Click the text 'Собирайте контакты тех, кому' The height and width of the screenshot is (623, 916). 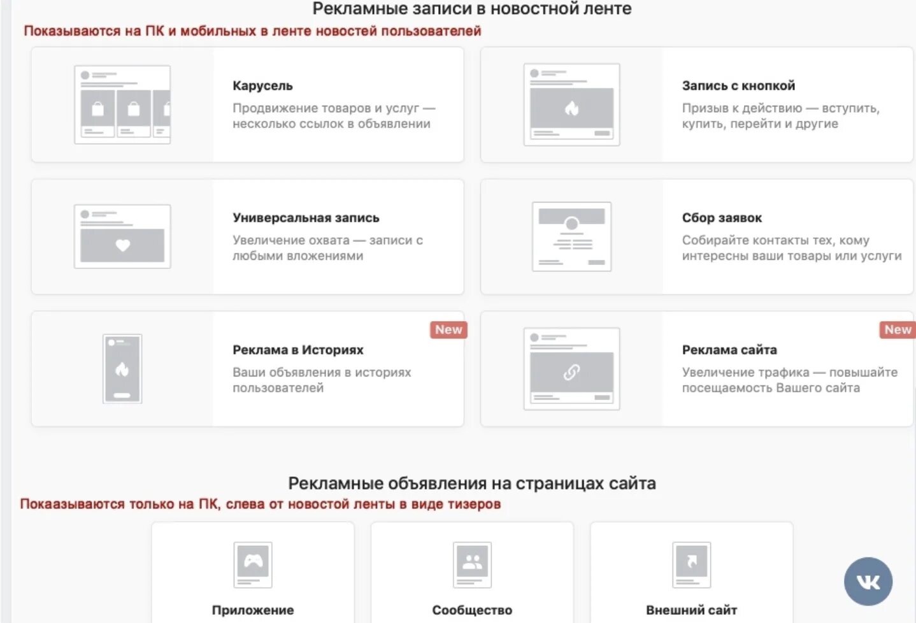pos(776,240)
